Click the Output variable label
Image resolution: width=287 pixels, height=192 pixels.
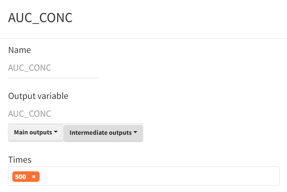pos(38,96)
